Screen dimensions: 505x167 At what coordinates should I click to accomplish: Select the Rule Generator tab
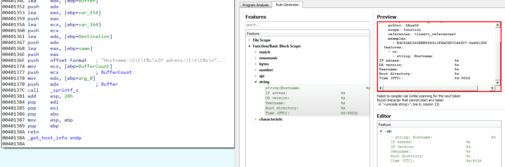(x=287, y=5)
